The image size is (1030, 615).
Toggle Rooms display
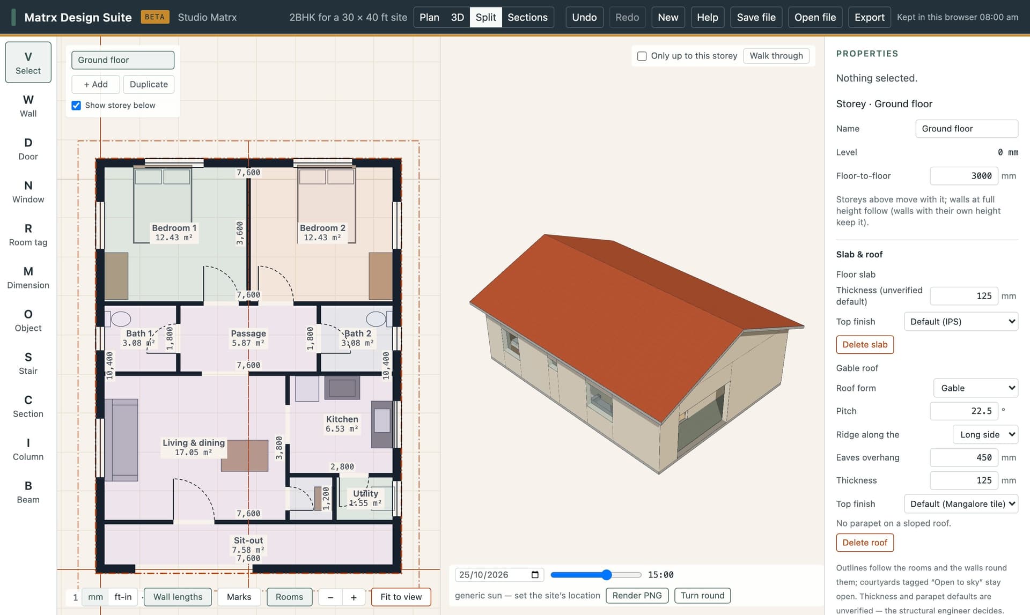289,597
